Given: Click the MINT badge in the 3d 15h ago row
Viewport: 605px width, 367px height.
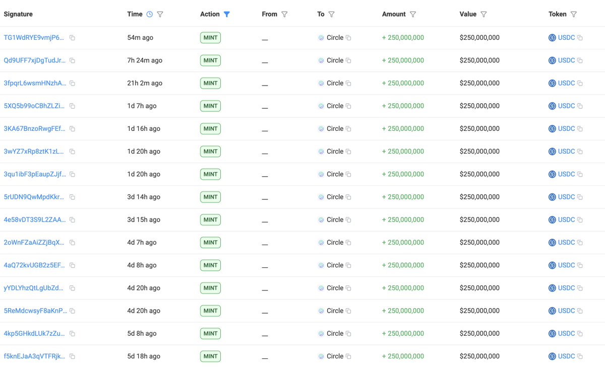Looking at the screenshot, I should click(x=210, y=219).
